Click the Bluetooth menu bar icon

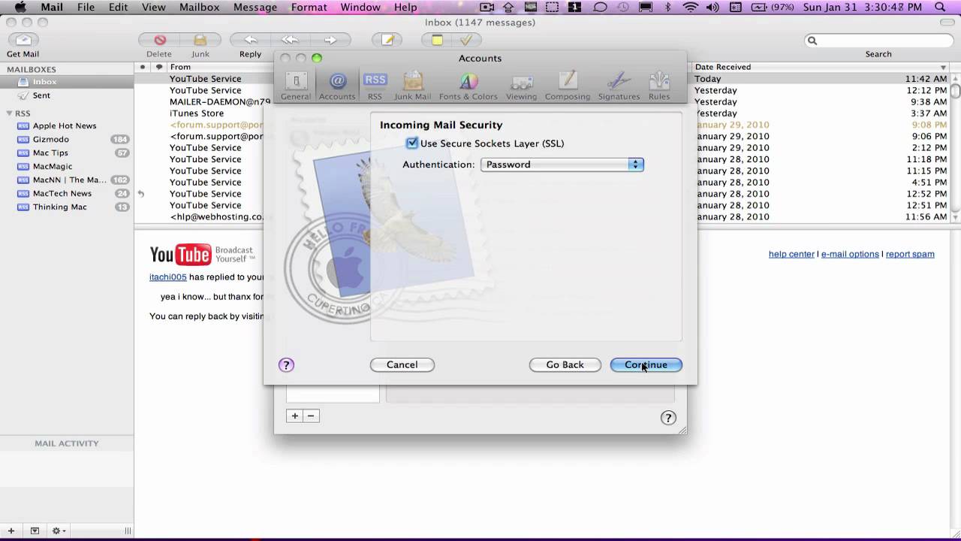pos(668,8)
